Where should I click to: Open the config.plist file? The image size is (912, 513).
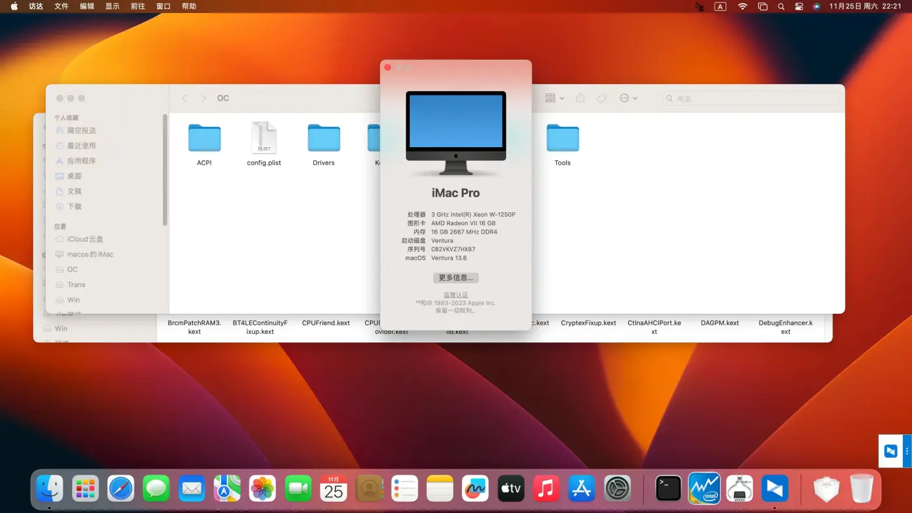[264, 139]
